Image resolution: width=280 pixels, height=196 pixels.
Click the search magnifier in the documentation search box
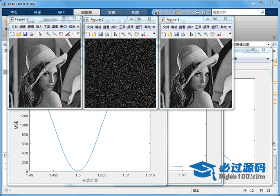pyautogui.click(x=262, y=12)
